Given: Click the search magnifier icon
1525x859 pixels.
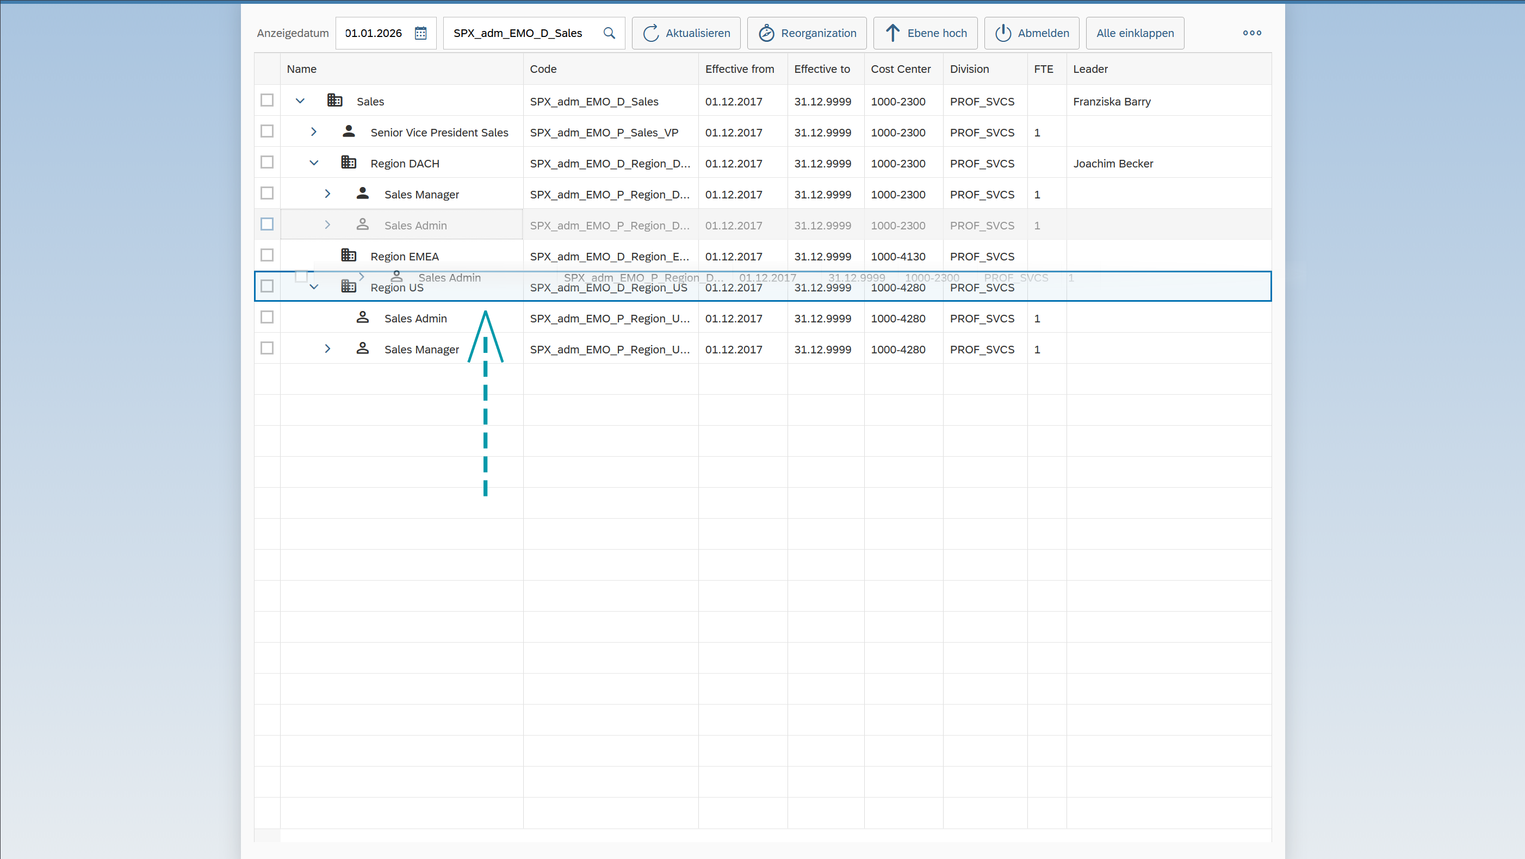Looking at the screenshot, I should pyautogui.click(x=609, y=33).
